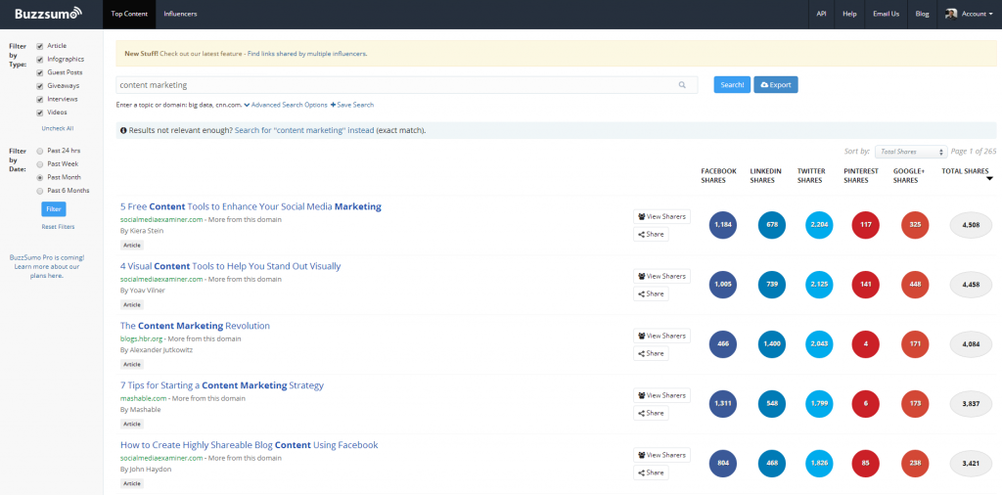Click total shares bubble showing 3,421
This screenshot has height=495, width=1002.
pos(971,464)
